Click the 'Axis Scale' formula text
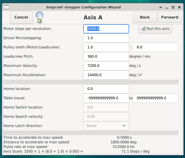The height and width of the screenshot is (158, 185). coord(43,151)
